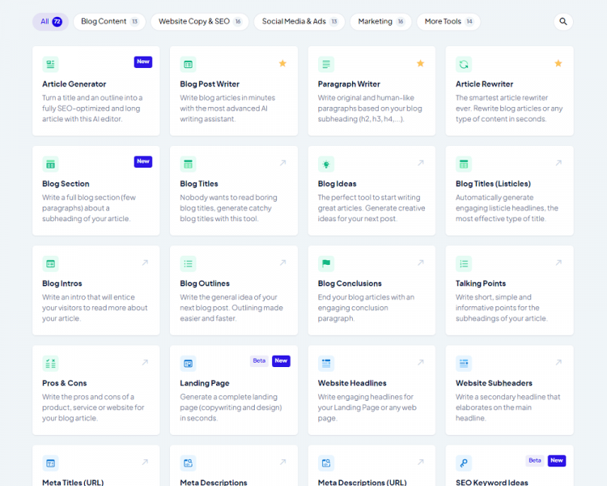607x486 pixels.
Task: Click the arrow on Meta Descriptions card
Action: tap(283, 462)
